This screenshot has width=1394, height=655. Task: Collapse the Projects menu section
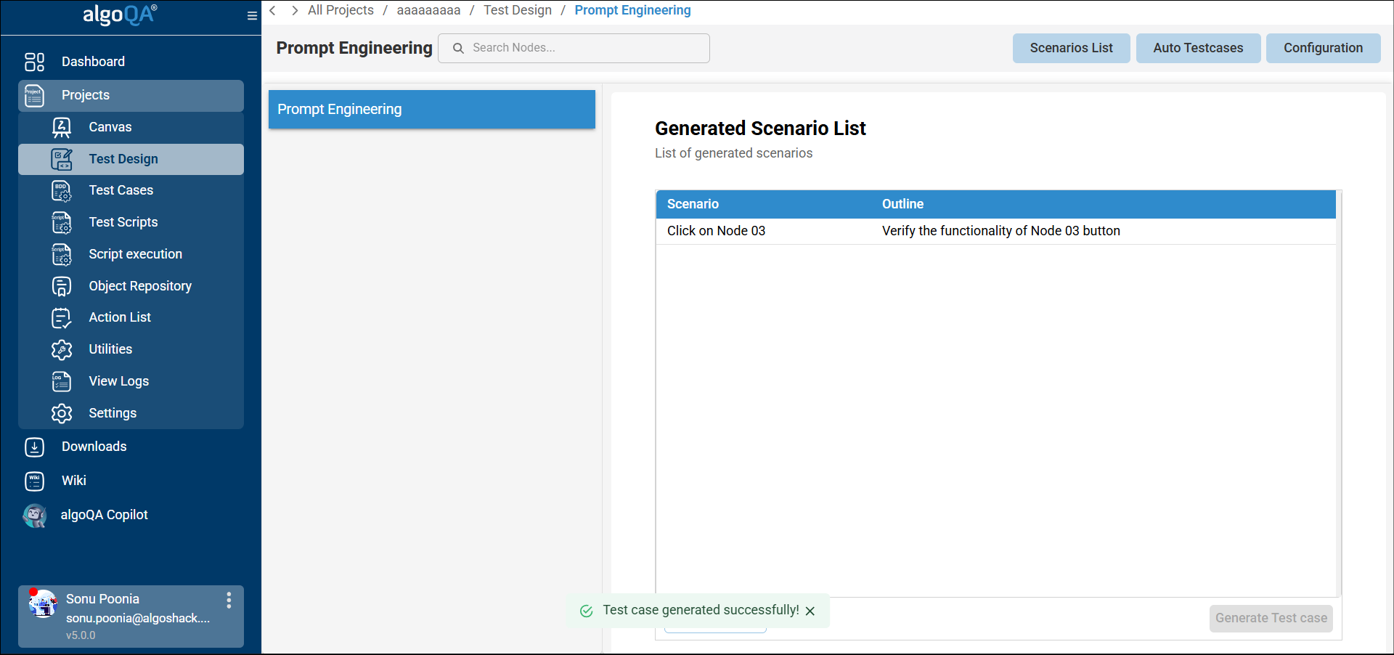point(131,95)
